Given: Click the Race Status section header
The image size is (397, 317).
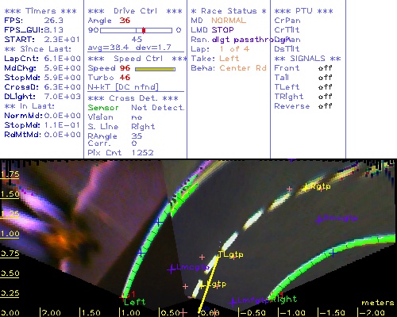Looking at the screenshot, I should pyautogui.click(x=229, y=11).
